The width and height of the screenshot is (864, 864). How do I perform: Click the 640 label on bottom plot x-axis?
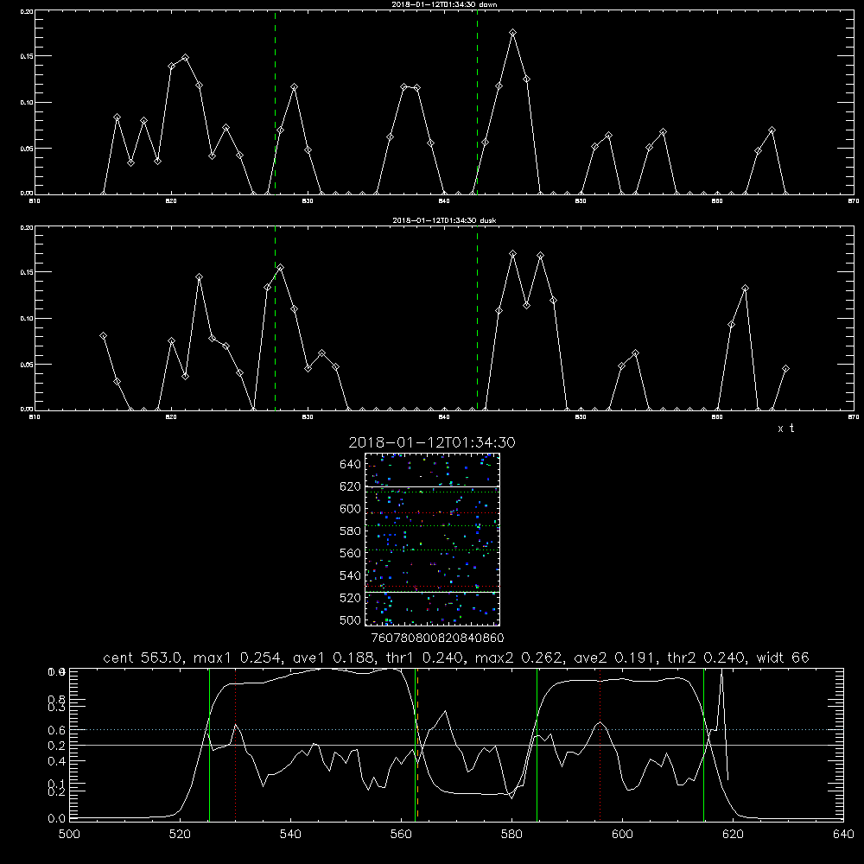pos(843,835)
